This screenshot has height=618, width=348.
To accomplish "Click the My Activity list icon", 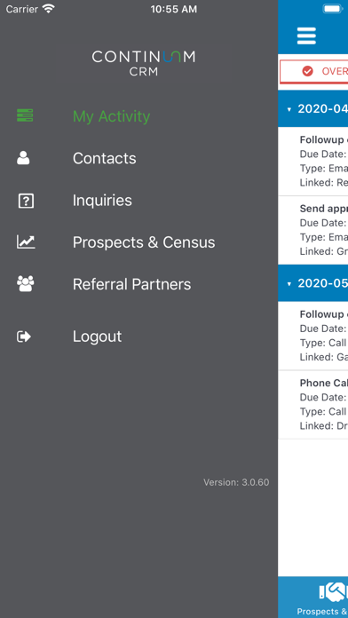I will (x=25, y=115).
